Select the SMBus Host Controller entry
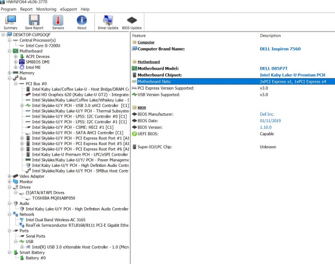The image size is (335, 264). point(80,171)
